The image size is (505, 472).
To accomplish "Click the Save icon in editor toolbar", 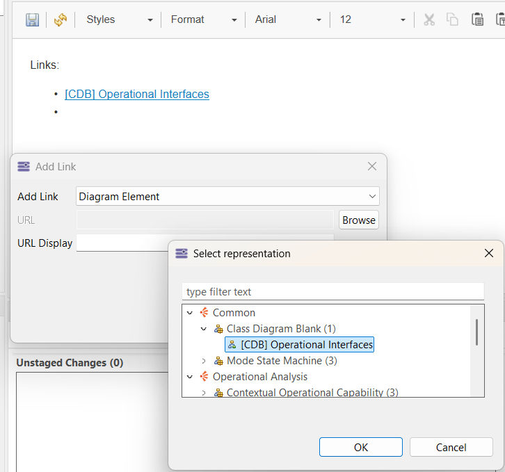I will click(x=32, y=19).
